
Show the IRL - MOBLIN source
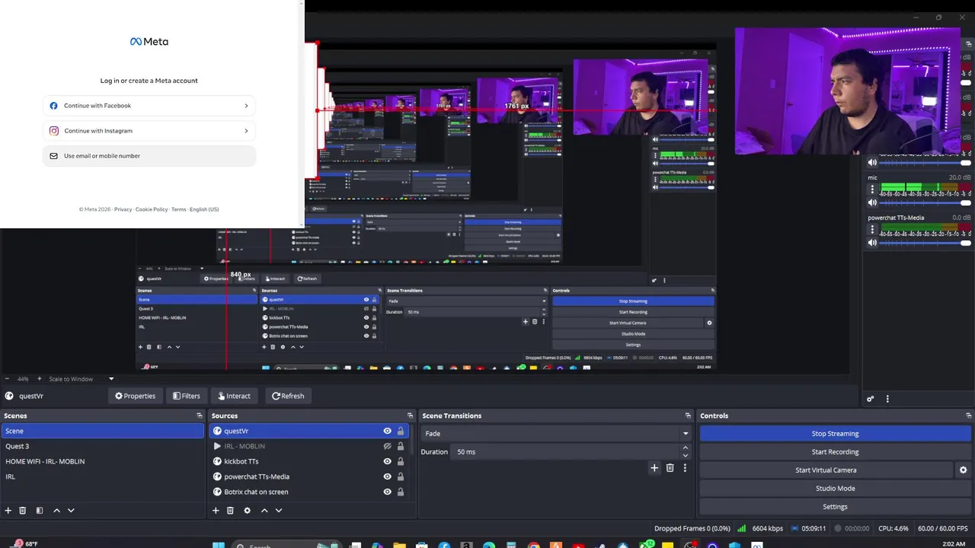[387, 446]
